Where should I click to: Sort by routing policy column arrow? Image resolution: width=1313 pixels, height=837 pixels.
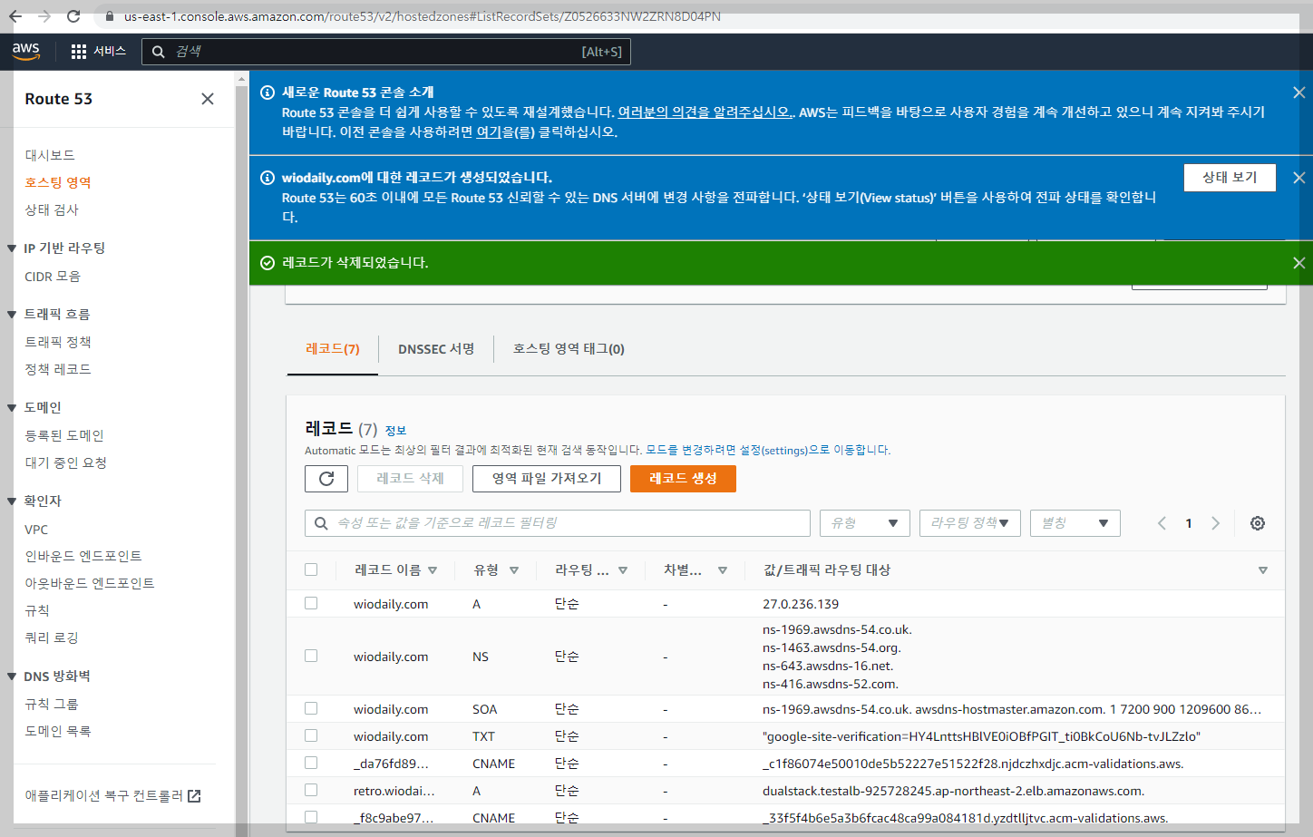(x=623, y=570)
